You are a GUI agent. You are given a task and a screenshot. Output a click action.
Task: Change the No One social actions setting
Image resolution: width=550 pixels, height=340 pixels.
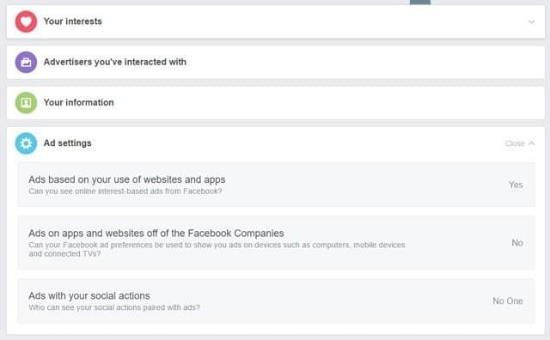pos(508,301)
